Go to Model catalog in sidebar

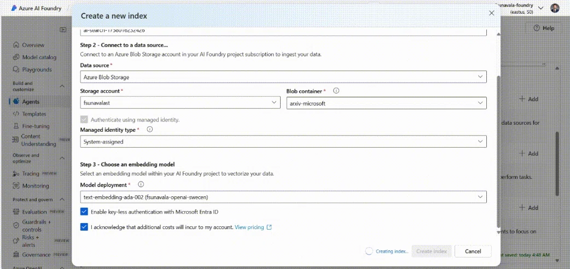pyautogui.click(x=39, y=57)
